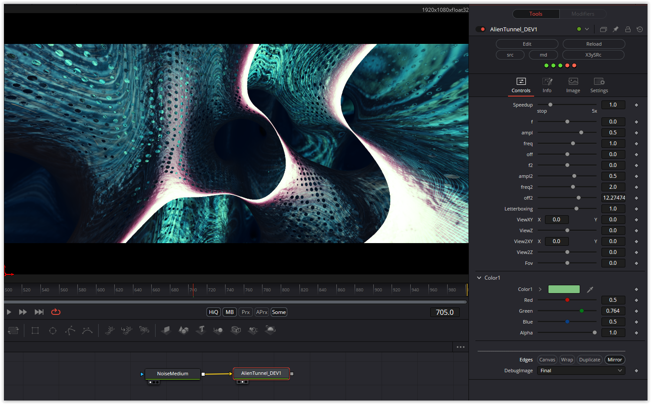Add the Spotlight 3D tool
The image size is (651, 404).
coord(253,331)
